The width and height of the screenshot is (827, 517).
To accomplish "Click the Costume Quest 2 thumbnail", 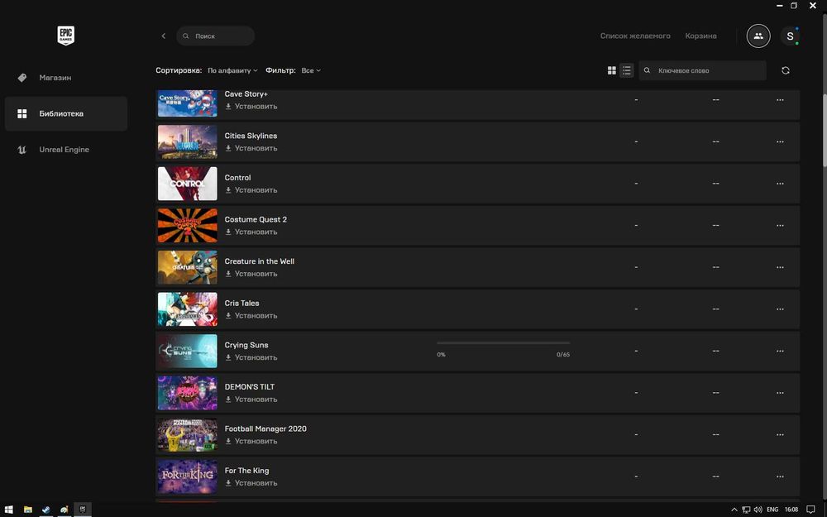I will [187, 225].
